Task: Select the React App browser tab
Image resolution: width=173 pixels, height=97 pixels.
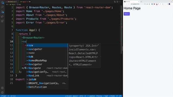Action: 132,2
